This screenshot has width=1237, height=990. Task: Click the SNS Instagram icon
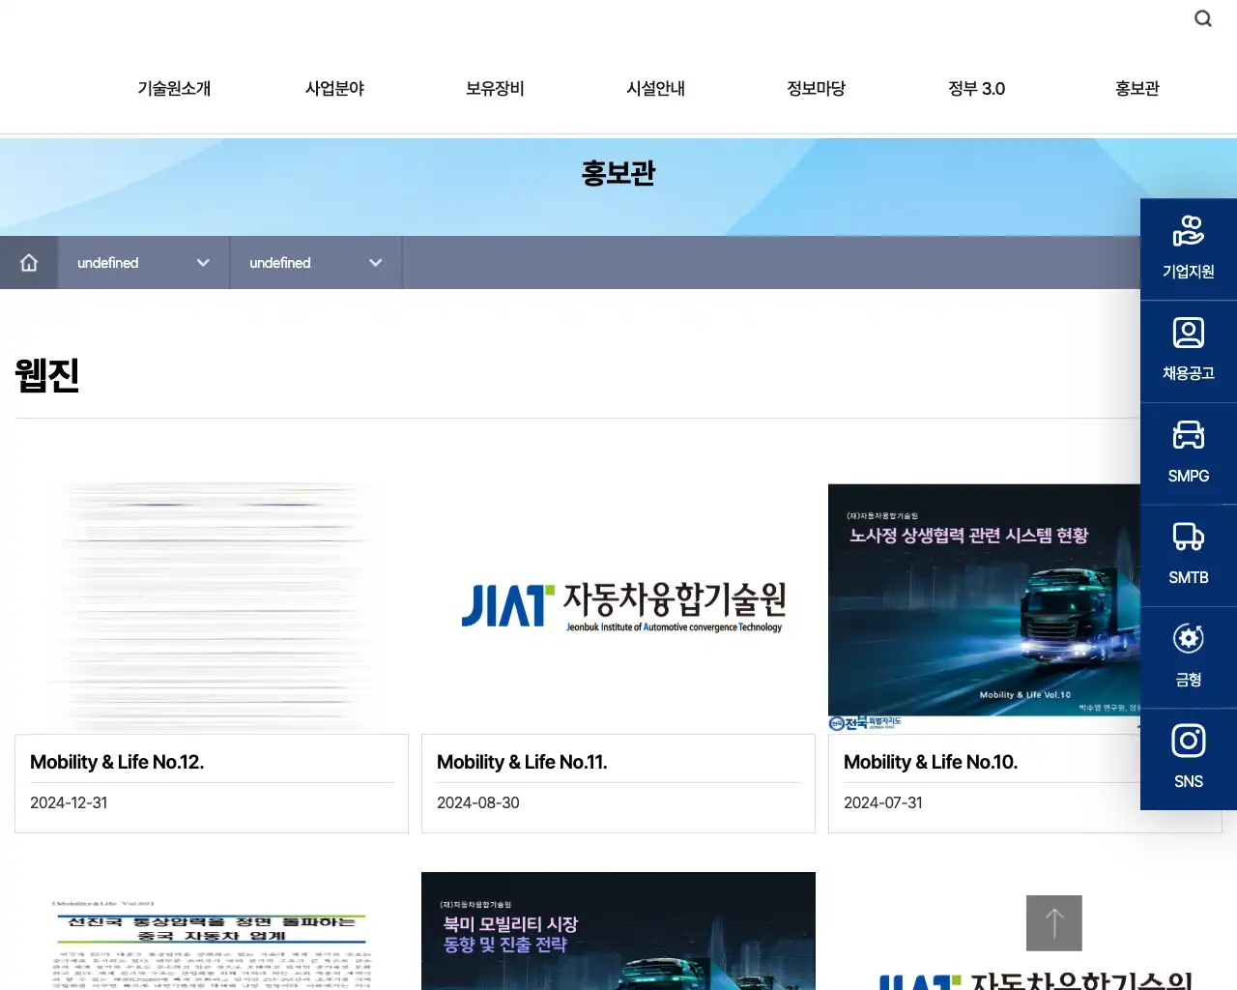[1188, 757]
